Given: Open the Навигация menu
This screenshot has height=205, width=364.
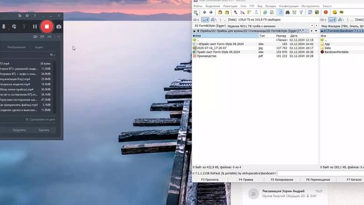Looking at the screenshot, I should tap(230, 6).
